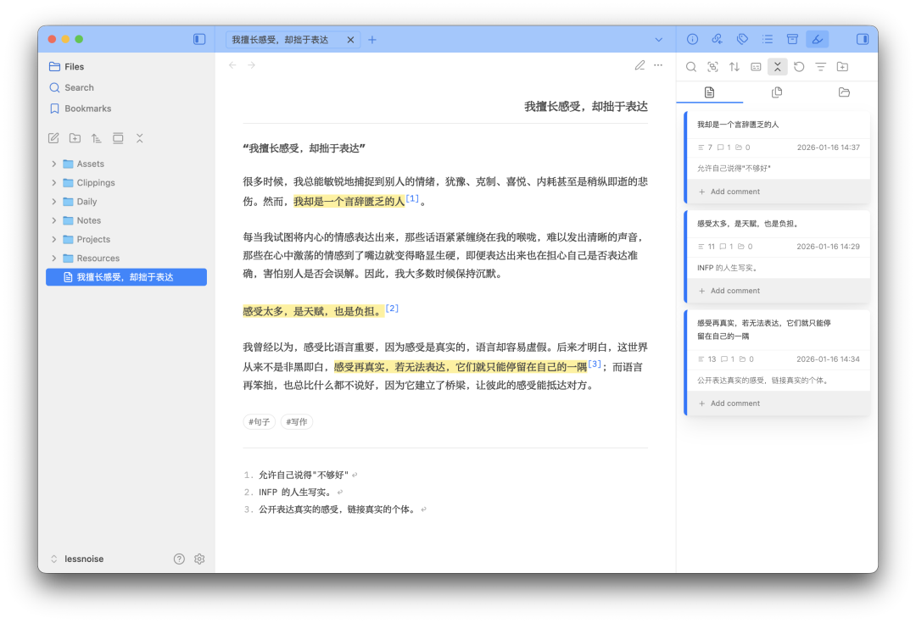Click the search icon in highlights panel
916x623 pixels.
[691, 67]
